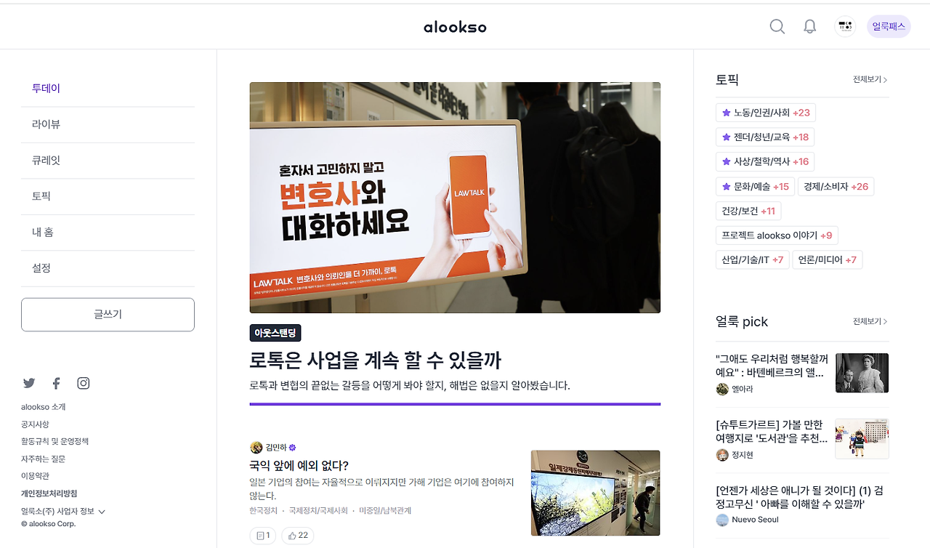Viewport: 930px width, 548px height.
Task: Expand 얼룩소(주) 사업자 정보 chevron
Action: click(102, 512)
